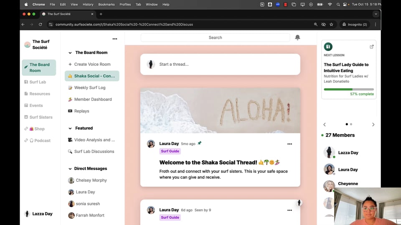Open the Chrome File menu
Screen dimensions: 401x225
(52, 4)
